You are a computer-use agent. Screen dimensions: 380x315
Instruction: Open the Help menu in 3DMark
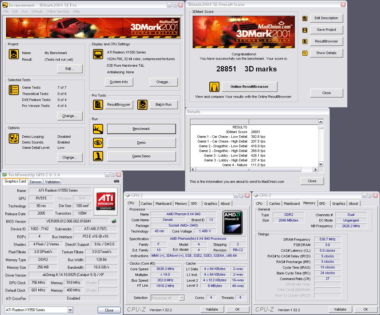pyautogui.click(x=76, y=11)
